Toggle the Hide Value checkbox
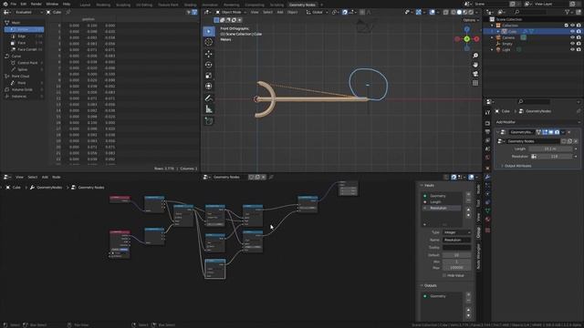The width and height of the screenshot is (584, 328). pyautogui.click(x=444, y=275)
